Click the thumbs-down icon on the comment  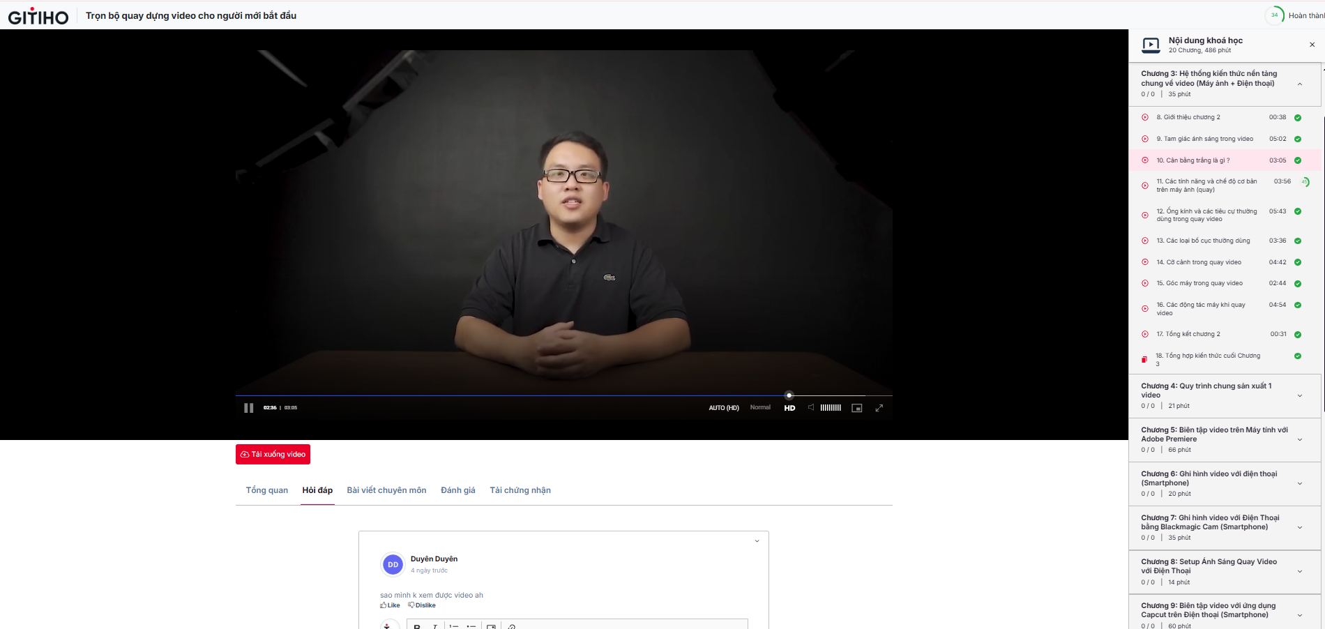tap(411, 605)
